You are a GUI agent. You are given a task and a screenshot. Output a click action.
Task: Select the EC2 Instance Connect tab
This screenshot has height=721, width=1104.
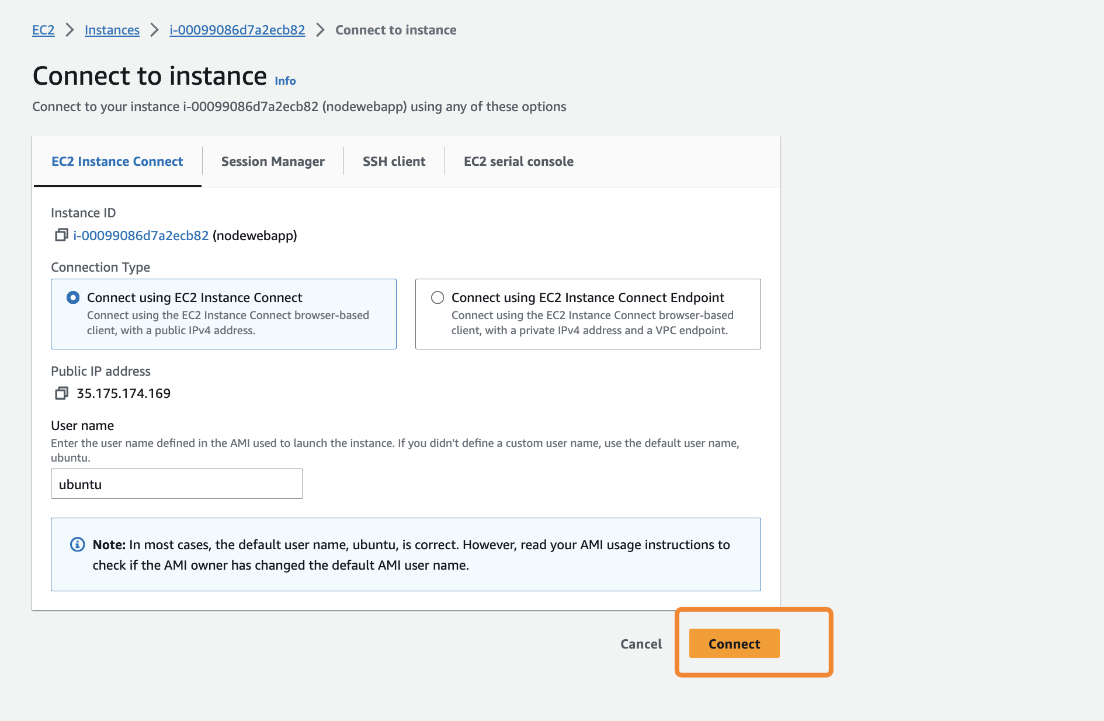117,161
